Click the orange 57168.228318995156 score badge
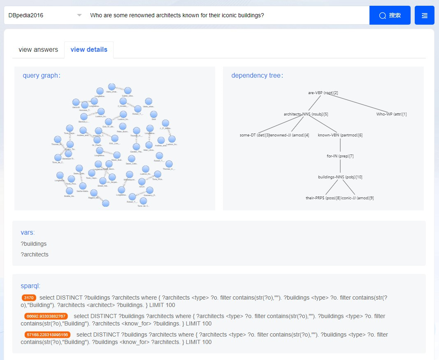The width and height of the screenshot is (439, 360). [48, 335]
